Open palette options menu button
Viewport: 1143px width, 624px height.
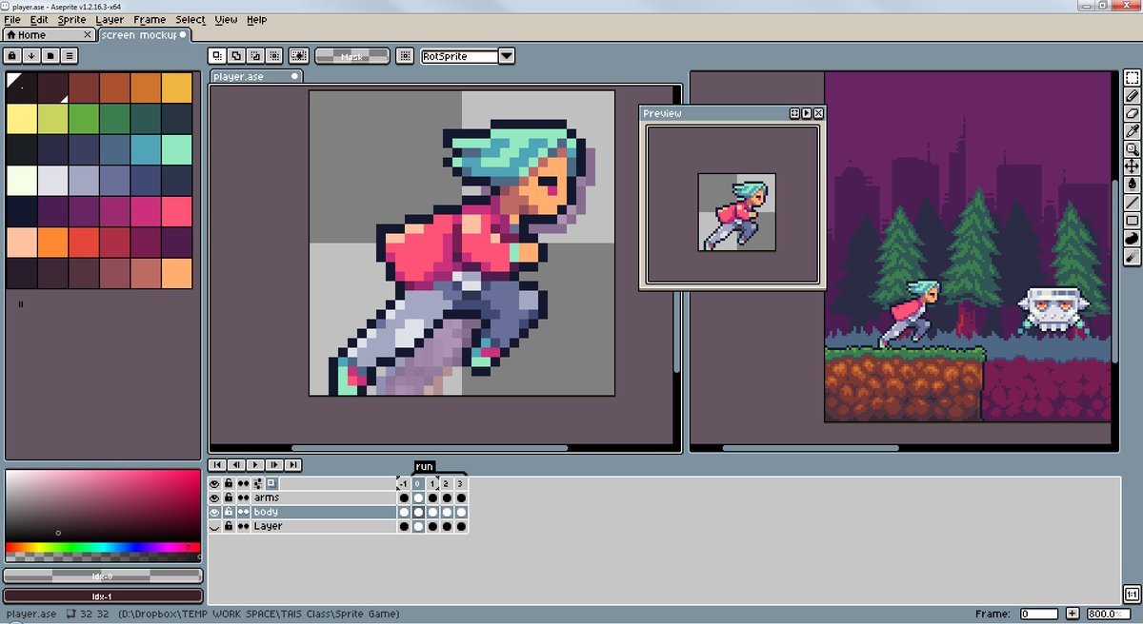click(70, 56)
